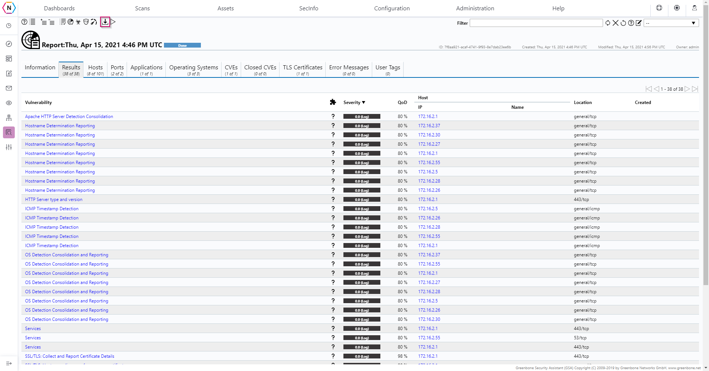709x371 pixels.
Task: Open the help icon in report toolbar
Action: (x=24, y=22)
